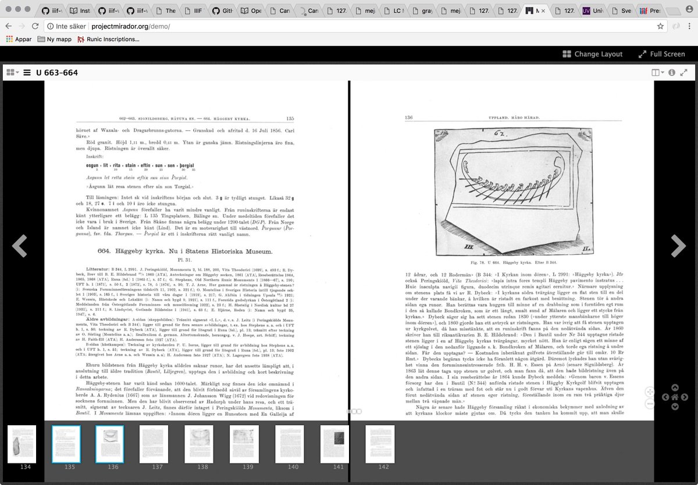The image size is (698, 485).
Task: Close the active Mirador browser tab
Action: point(543,10)
